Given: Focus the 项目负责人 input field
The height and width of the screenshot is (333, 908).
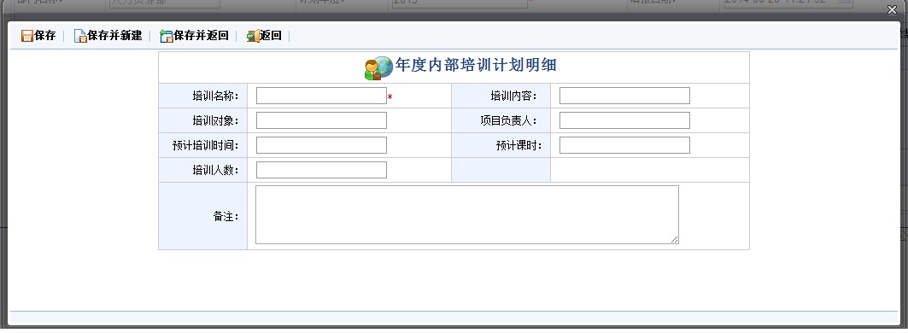Looking at the screenshot, I should [x=624, y=120].
